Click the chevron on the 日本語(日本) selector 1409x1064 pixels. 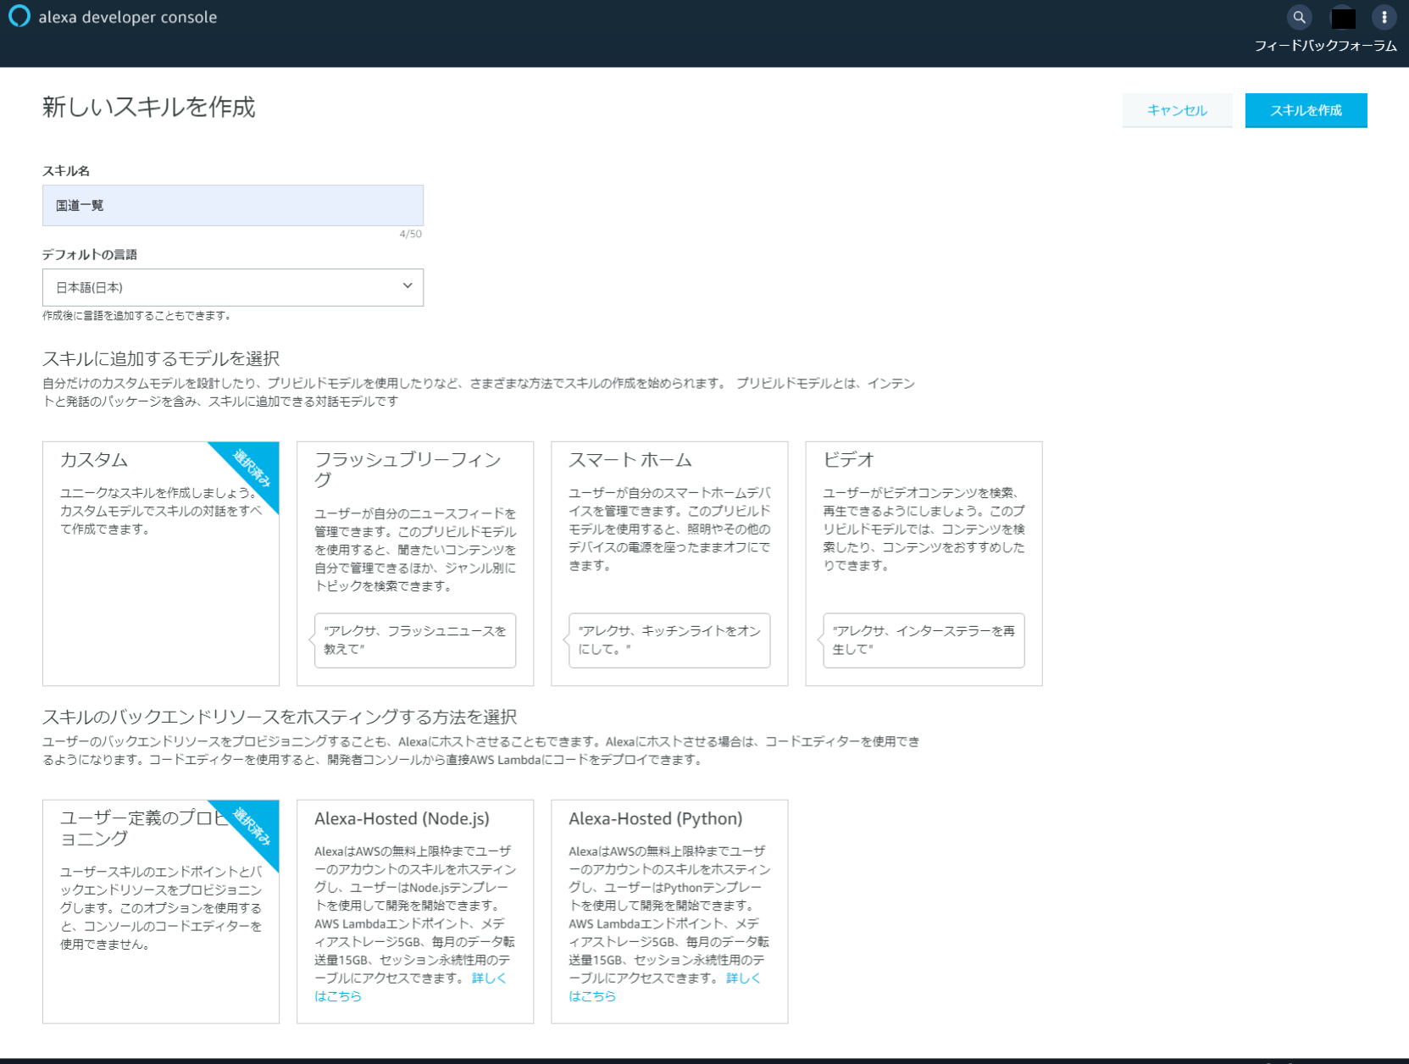tap(406, 287)
